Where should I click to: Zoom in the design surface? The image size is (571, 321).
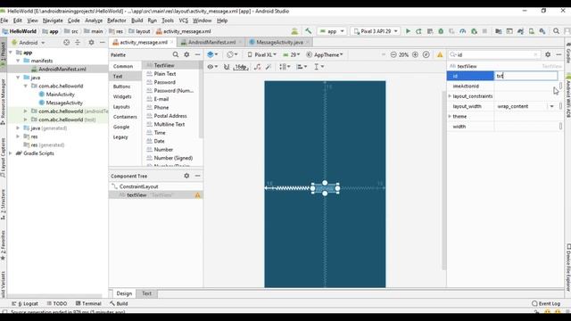coord(415,54)
